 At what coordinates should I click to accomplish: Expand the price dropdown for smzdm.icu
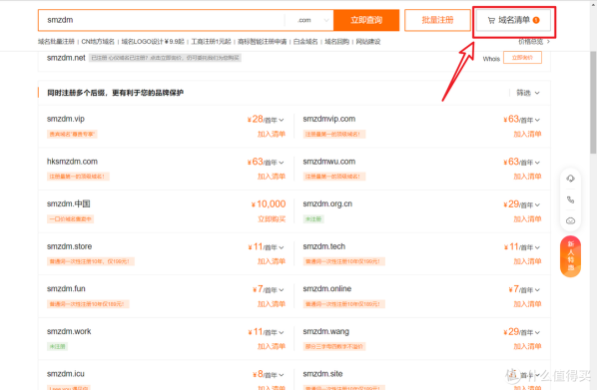click(282, 375)
